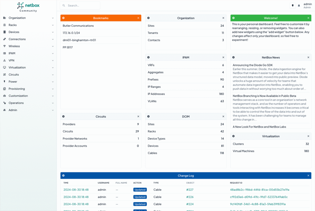Image resolution: width=315 pixels, height=211 pixels.
Task: Click the Welcome widget gear icon
Action: 233,18
